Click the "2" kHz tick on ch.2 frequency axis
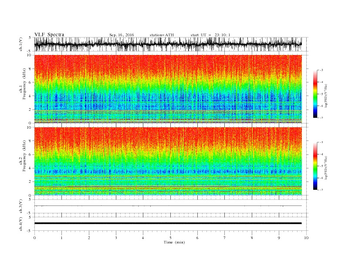The width and height of the screenshot is (345, 267). click(x=30, y=182)
